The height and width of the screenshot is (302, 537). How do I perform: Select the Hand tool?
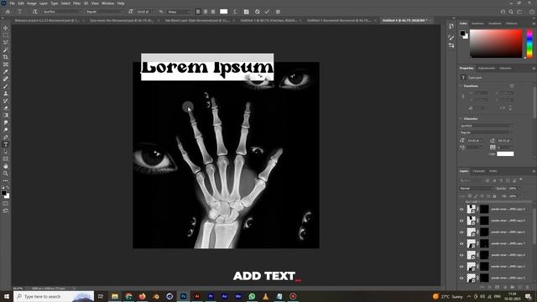click(x=6, y=166)
